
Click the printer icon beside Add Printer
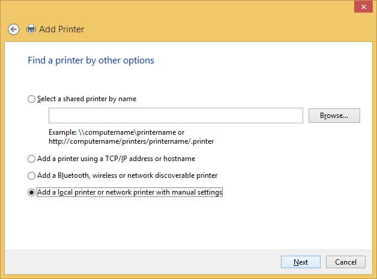point(31,29)
